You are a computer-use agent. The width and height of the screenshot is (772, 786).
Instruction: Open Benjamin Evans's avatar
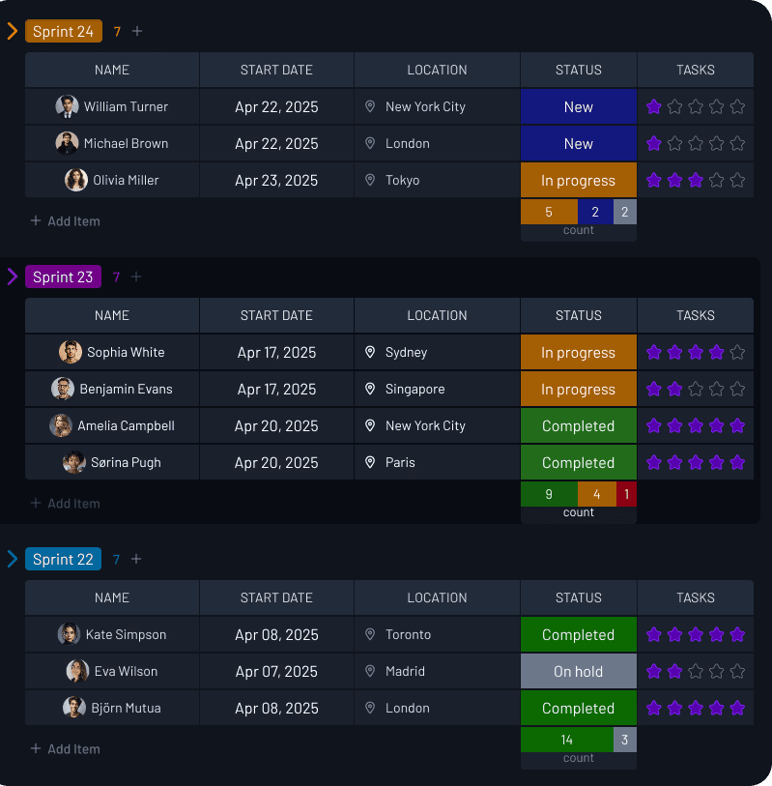(x=63, y=389)
